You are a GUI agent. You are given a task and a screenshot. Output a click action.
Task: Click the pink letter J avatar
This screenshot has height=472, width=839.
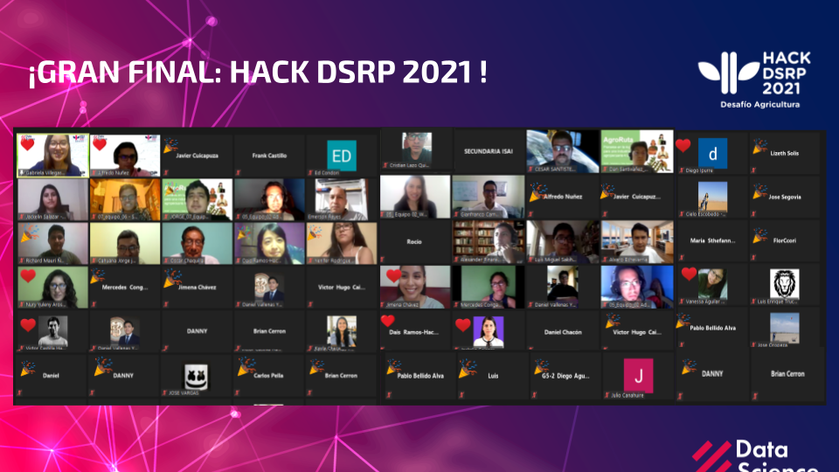(x=638, y=376)
